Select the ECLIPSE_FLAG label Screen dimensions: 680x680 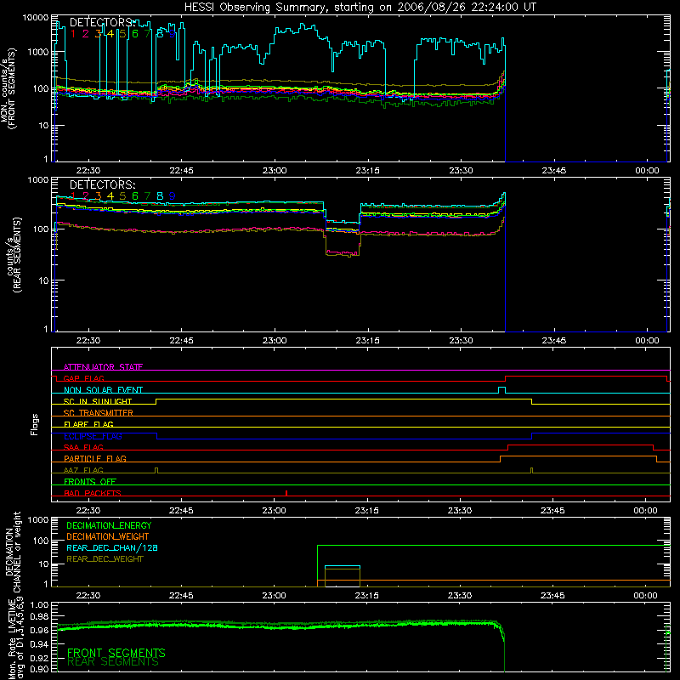(93, 436)
